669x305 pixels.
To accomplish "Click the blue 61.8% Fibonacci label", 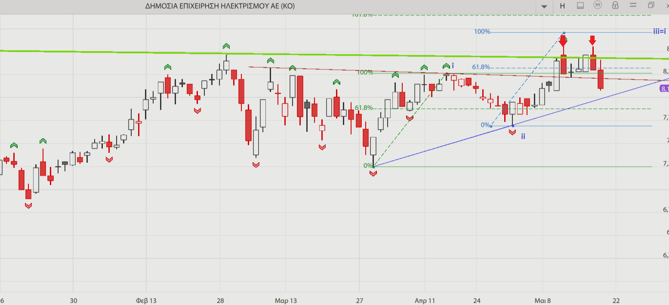I will click(481, 67).
